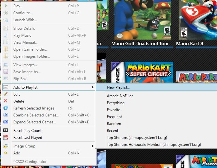Image resolution: width=217 pixels, height=168 pixels.
Task: Select Mario Kart Super Circuit box art
Action: 142,72
